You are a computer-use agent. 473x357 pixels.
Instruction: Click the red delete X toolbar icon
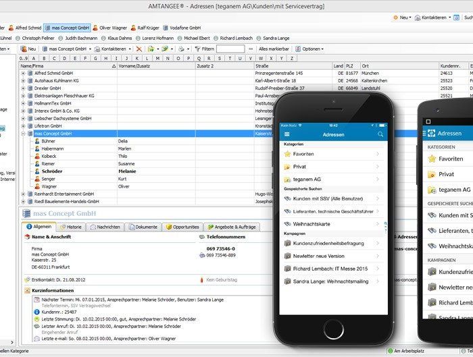point(139,49)
